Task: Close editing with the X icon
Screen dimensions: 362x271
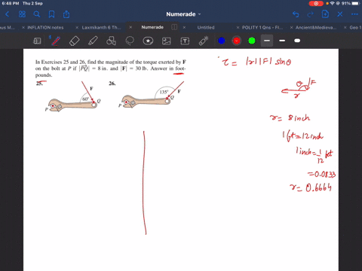Action: coord(340,14)
